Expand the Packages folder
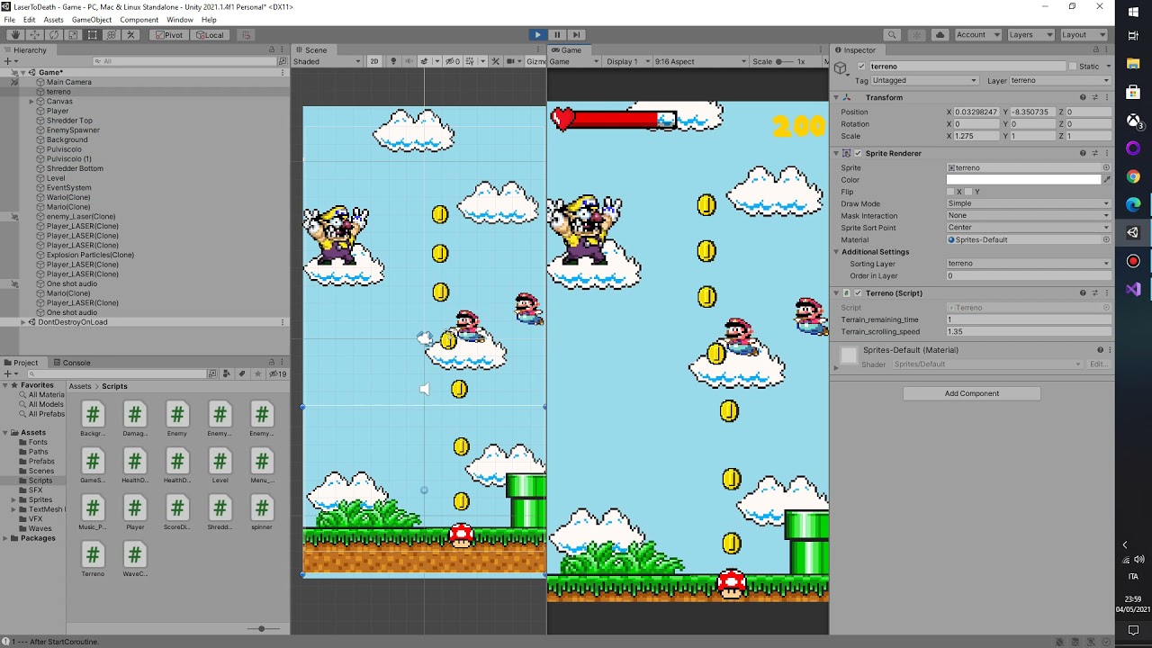The height and width of the screenshot is (648, 1152). click(x=5, y=538)
